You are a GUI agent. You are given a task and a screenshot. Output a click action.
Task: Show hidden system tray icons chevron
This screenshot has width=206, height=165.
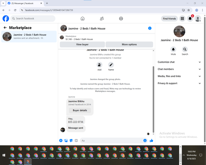click(184, 155)
